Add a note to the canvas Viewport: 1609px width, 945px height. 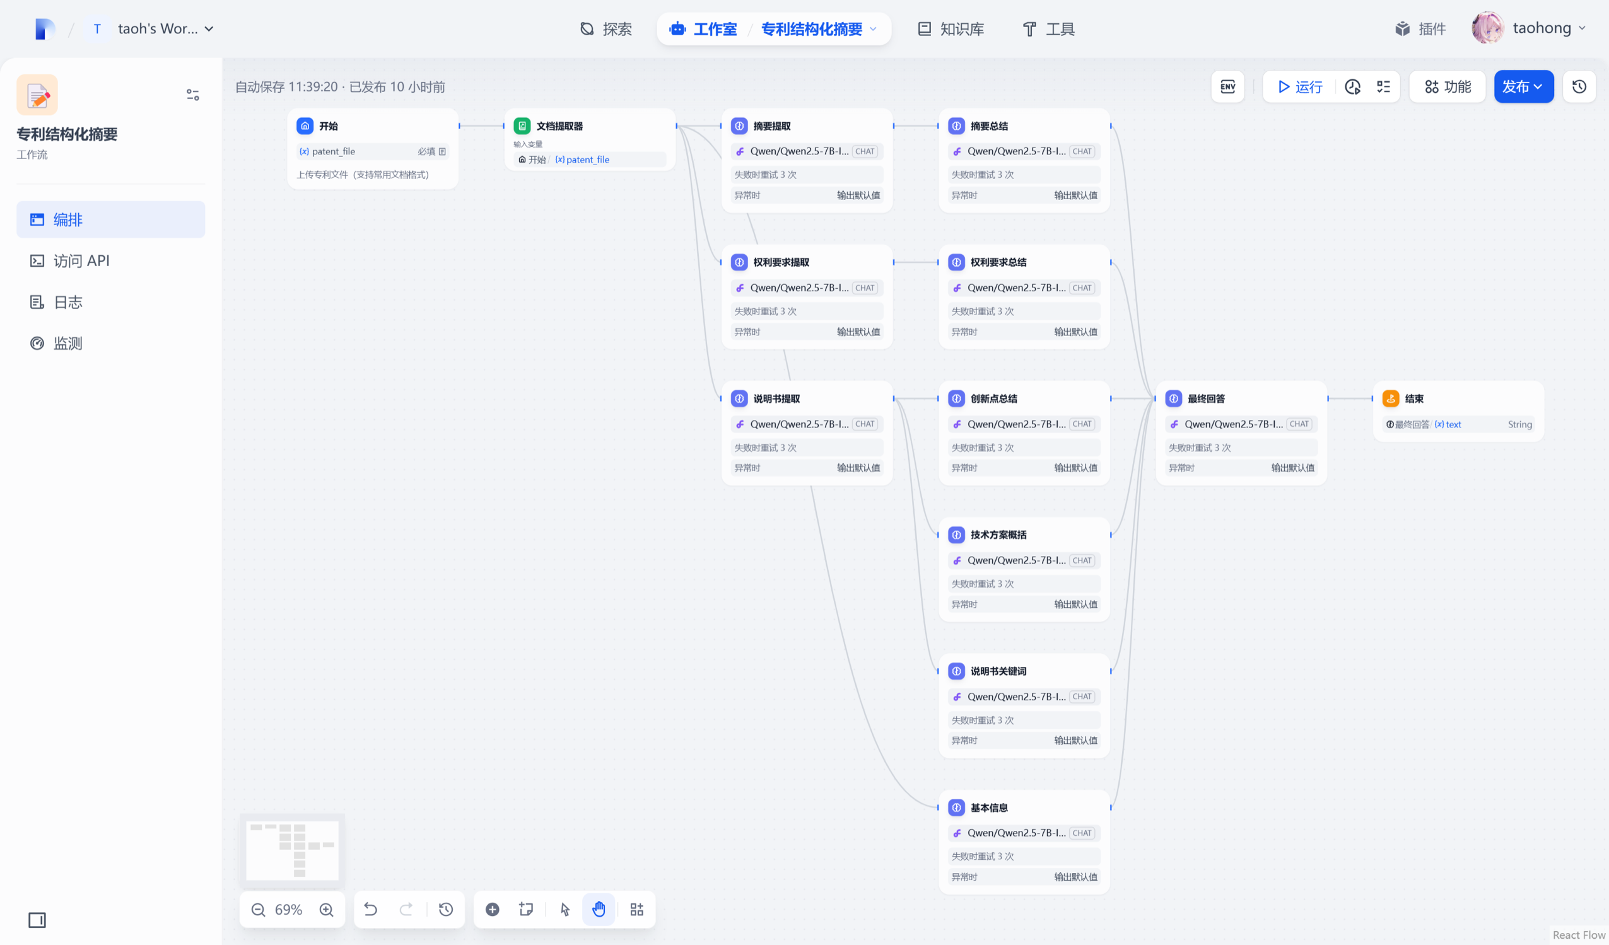coord(526,909)
